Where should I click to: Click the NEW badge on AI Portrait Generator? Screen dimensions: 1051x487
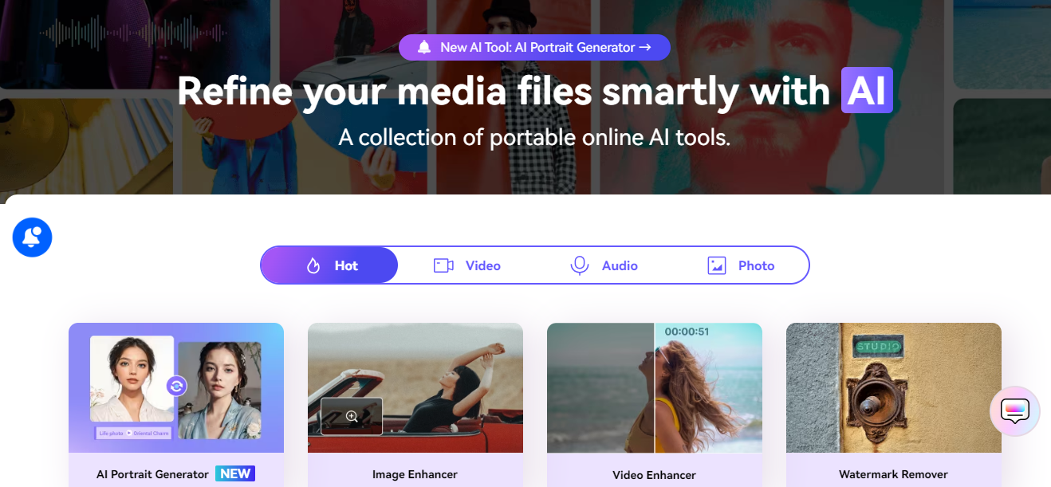[235, 473]
